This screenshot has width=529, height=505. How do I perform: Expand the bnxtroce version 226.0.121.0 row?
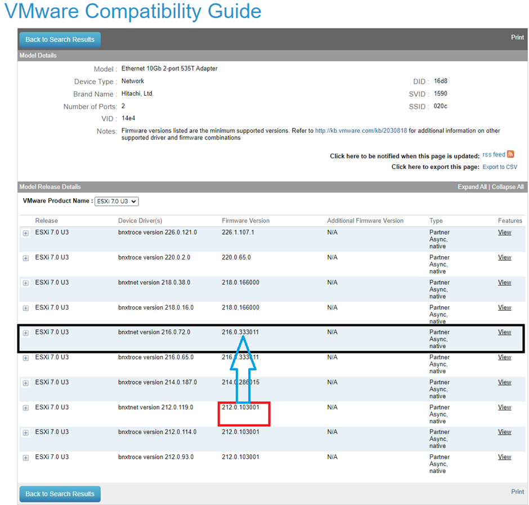[x=26, y=233]
